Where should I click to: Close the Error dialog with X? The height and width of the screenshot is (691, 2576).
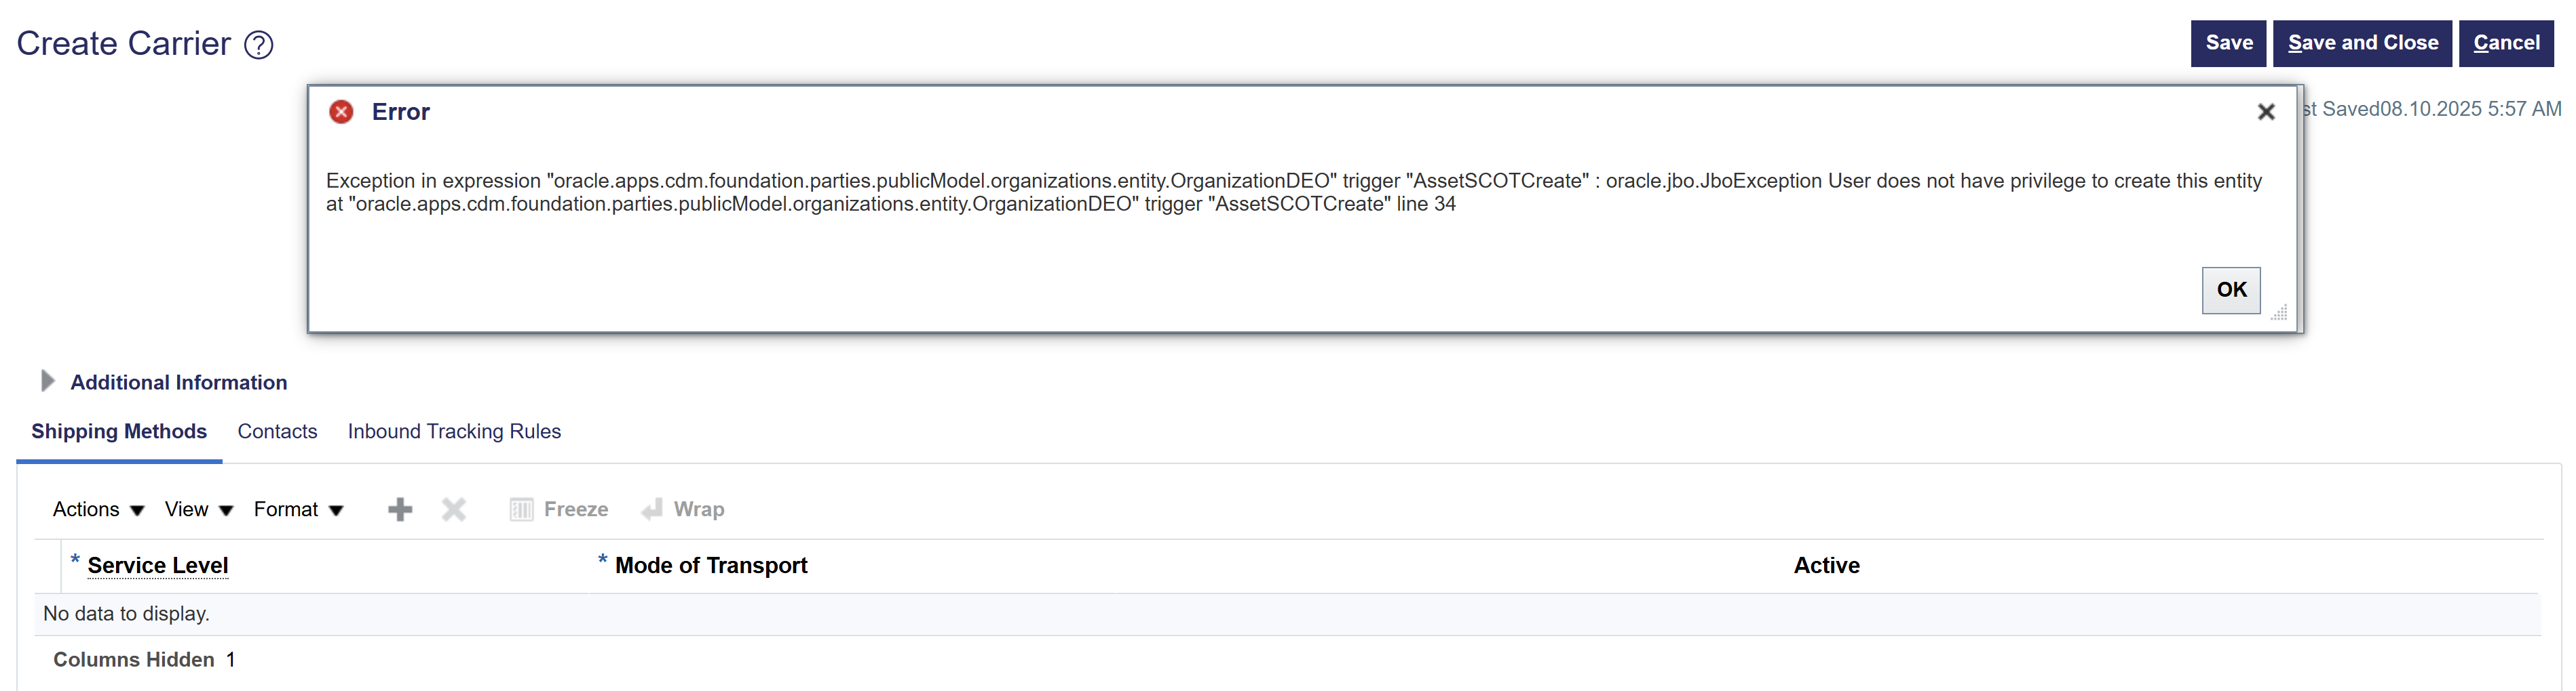pos(2266,112)
